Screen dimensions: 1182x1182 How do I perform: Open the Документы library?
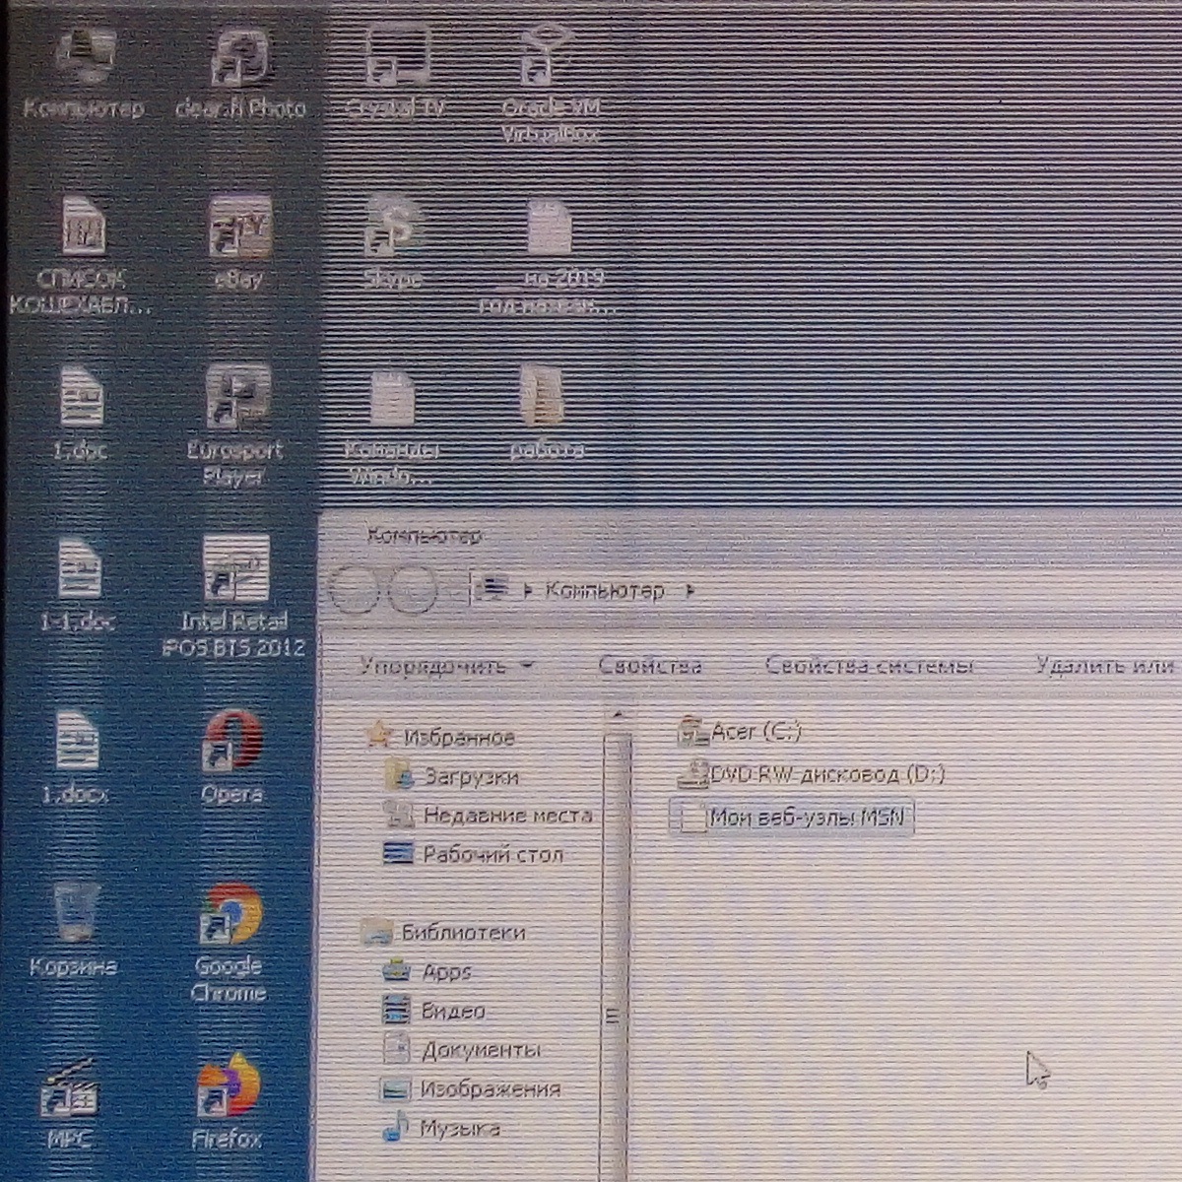tap(481, 1050)
